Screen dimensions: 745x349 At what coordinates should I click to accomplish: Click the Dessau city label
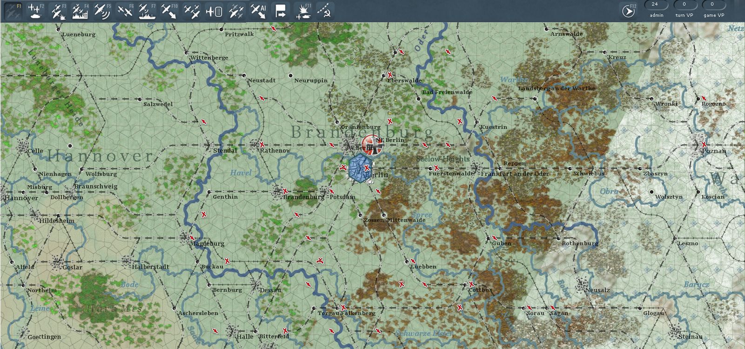(270, 290)
